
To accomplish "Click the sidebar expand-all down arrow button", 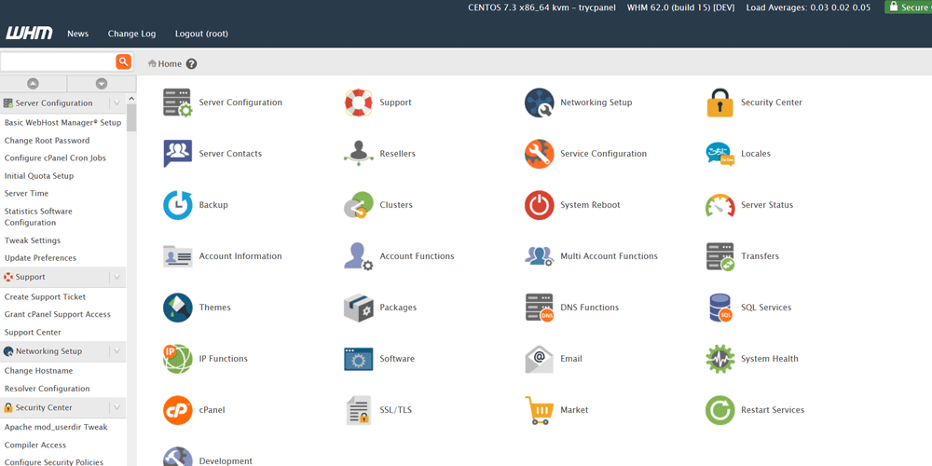I will [x=102, y=84].
